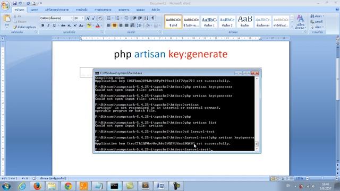The width and height of the screenshot is (340, 191).
Task: Click EN language indicator in tray
Action: (288, 186)
